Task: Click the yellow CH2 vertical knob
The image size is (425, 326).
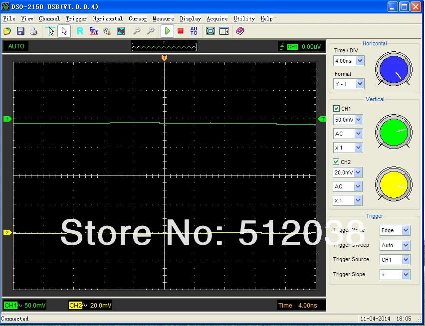Action: (x=394, y=184)
